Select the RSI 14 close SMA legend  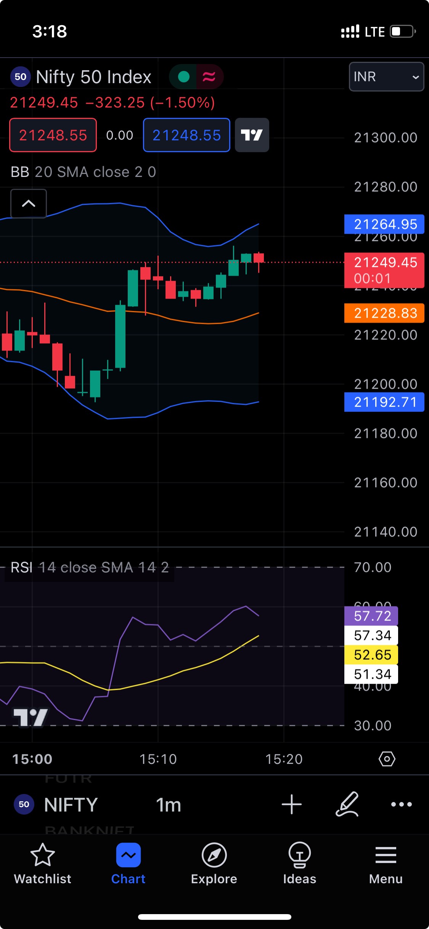(x=90, y=567)
